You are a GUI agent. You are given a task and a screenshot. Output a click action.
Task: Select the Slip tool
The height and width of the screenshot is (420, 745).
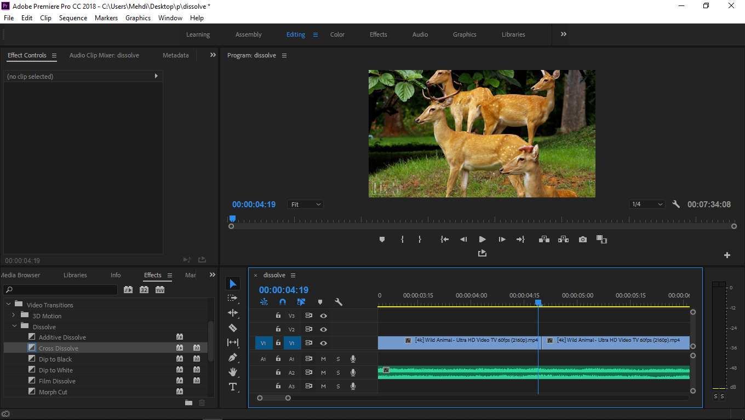pos(233,342)
